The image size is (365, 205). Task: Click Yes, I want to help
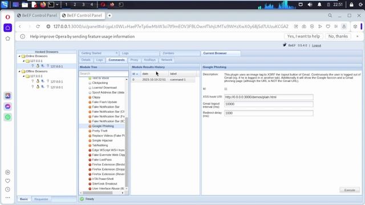click(x=303, y=36)
